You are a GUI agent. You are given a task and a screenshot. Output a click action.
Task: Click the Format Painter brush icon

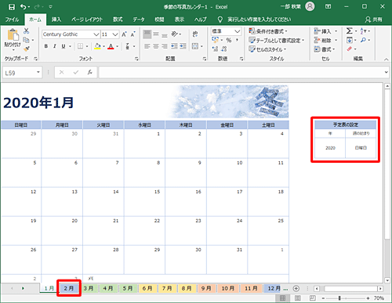pyautogui.click(x=26, y=49)
